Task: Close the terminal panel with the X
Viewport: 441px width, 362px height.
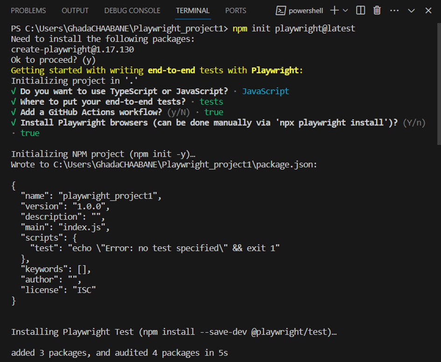Action: 428,10
